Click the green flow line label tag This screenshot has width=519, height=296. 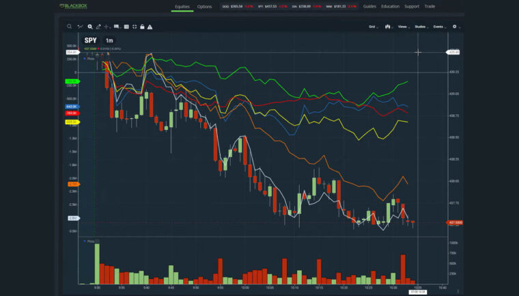pos(72,81)
